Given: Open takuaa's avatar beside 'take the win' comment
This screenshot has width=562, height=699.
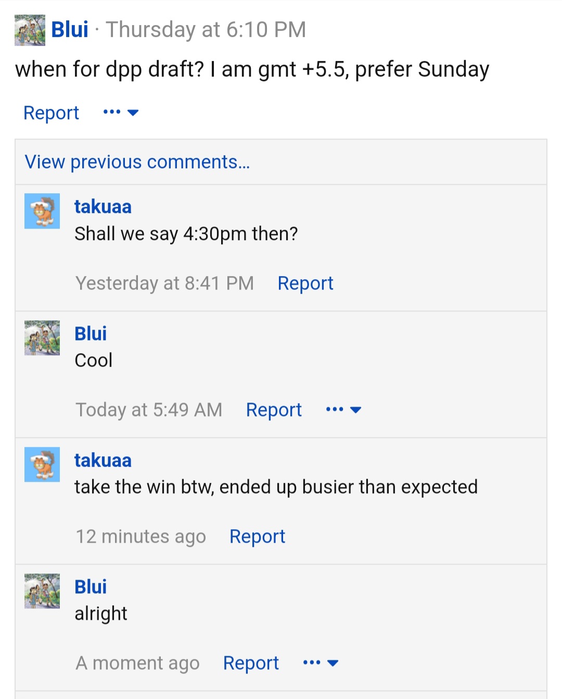Looking at the screenshot, I should pyautogui.click(x=42, y=464).
